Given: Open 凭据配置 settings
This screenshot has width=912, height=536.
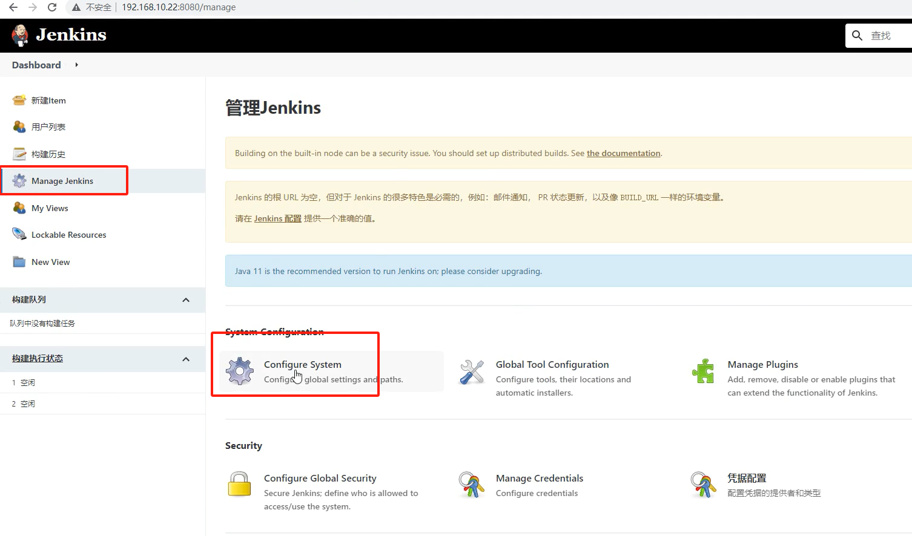Looking at the screenshot, I should click(x=747, y=478).
